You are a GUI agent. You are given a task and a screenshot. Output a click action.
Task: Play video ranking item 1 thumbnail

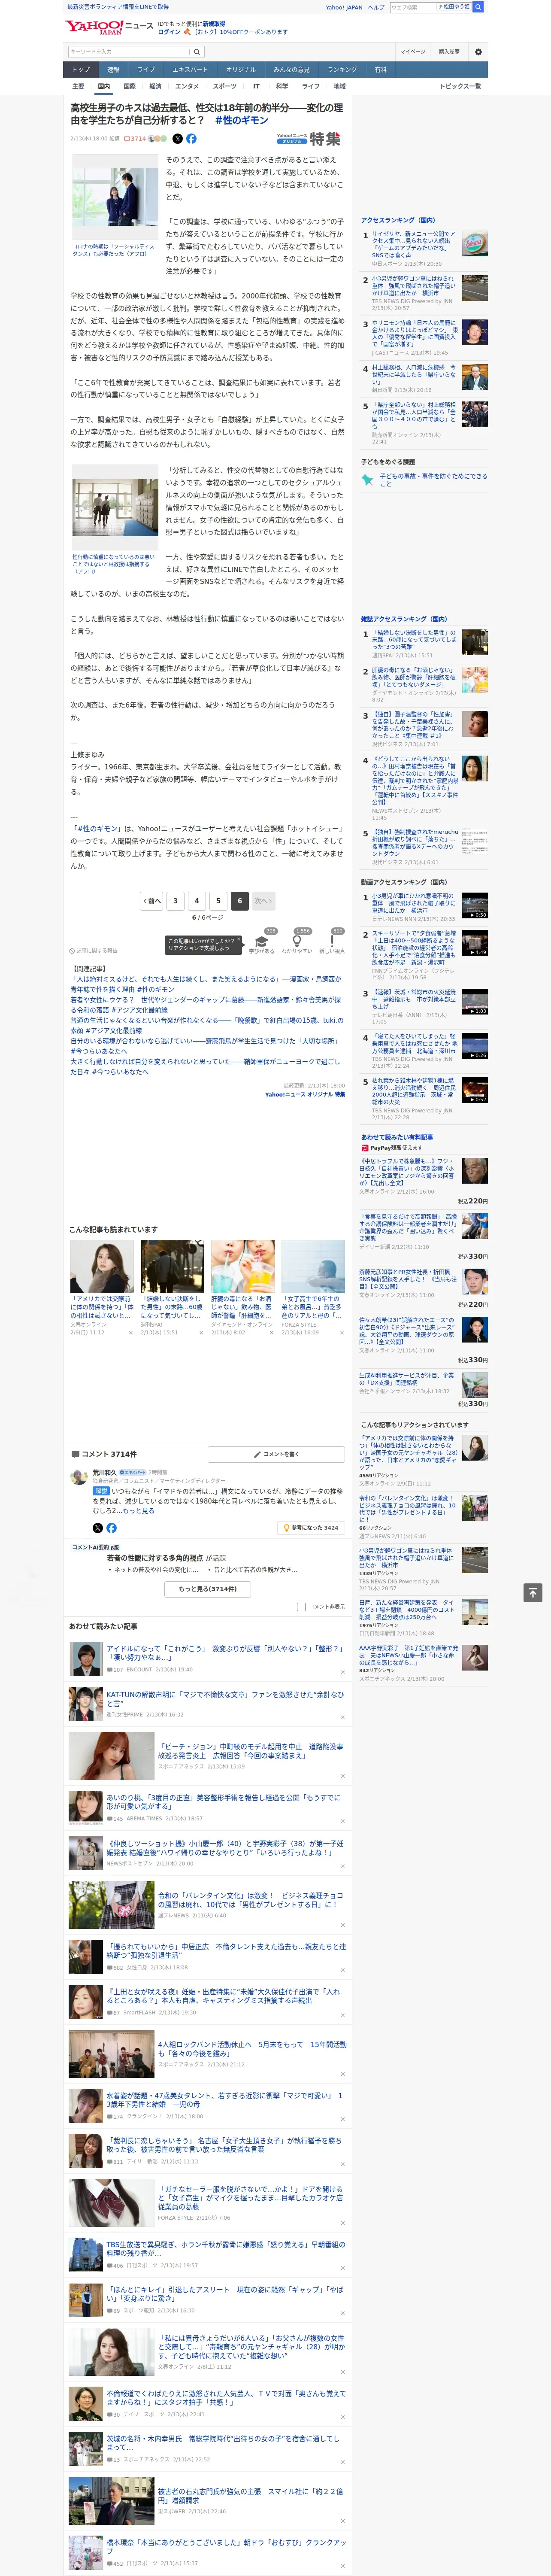click(475, 905)
